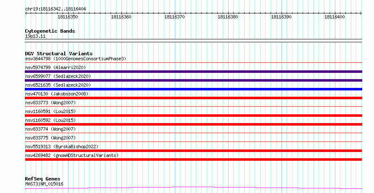This screenshot has height=193, width=374.
Task: Click the RefSeq Genes track title
Action: coord(42,179)
